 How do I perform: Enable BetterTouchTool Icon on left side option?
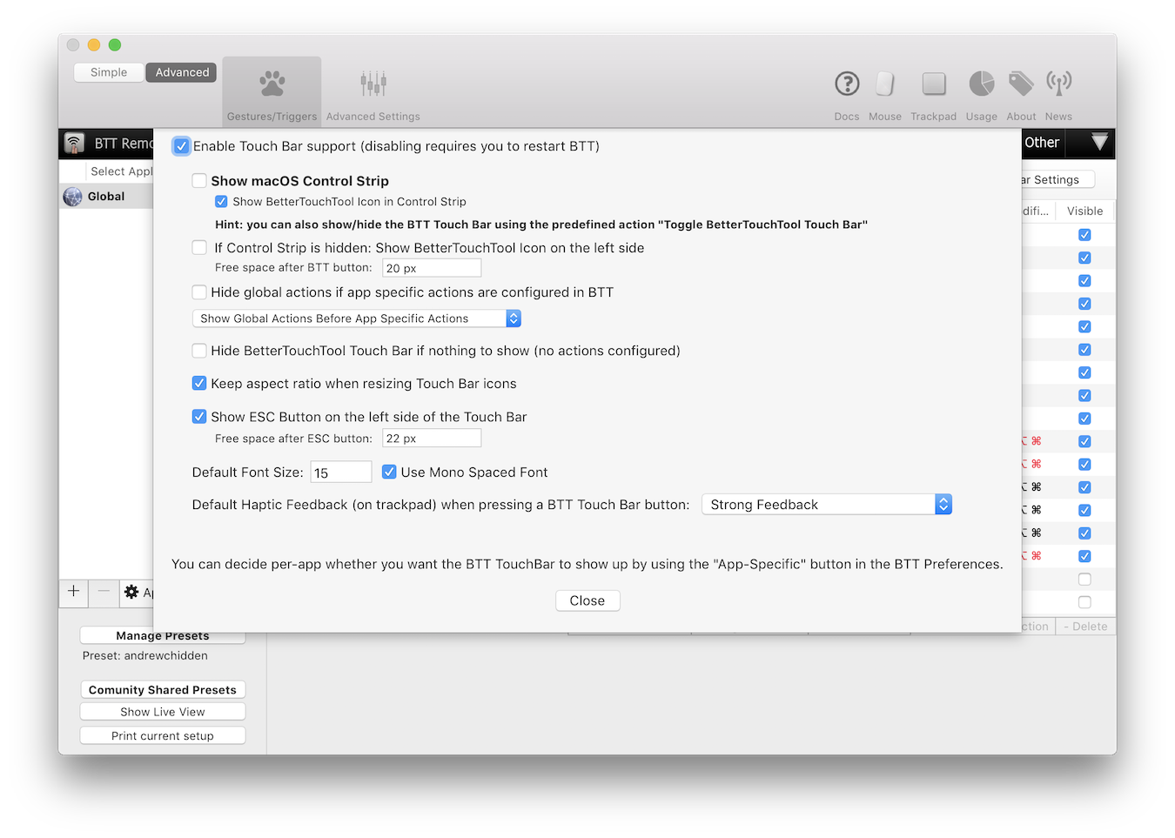[199, 248]
